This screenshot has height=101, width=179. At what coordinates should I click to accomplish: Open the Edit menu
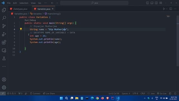[15, 3]
